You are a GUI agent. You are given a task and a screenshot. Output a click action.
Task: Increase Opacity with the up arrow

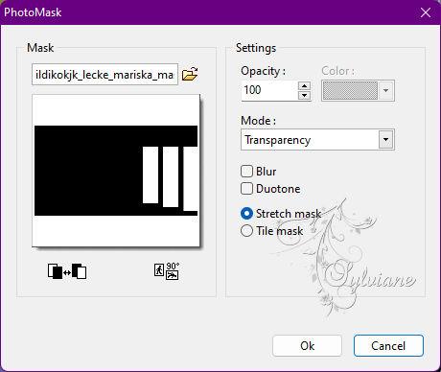tap(304, 86)
